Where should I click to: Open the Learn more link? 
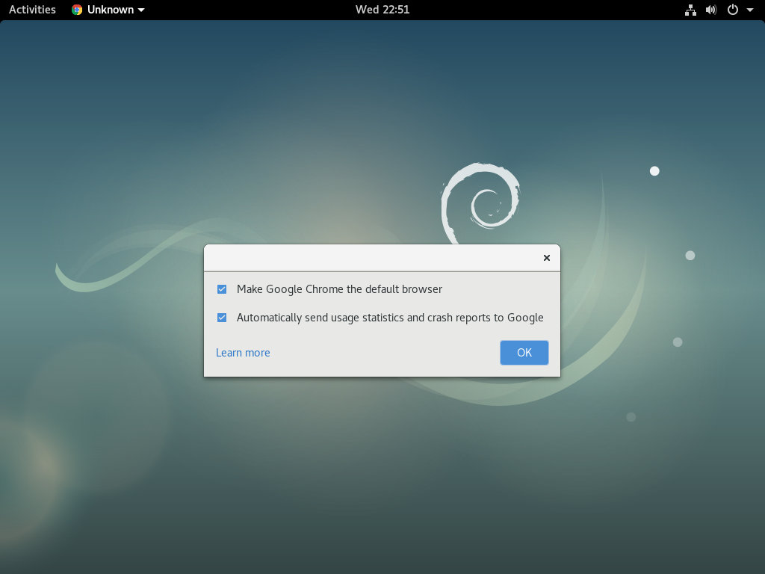coord(243,353)
